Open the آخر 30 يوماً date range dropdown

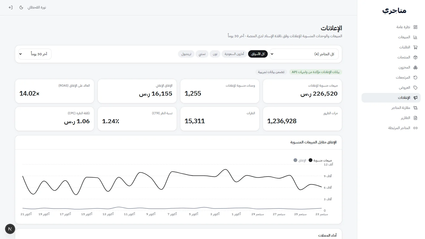[35, 54]
